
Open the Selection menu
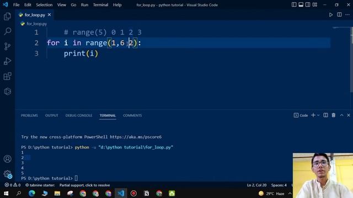click(44, 5)
